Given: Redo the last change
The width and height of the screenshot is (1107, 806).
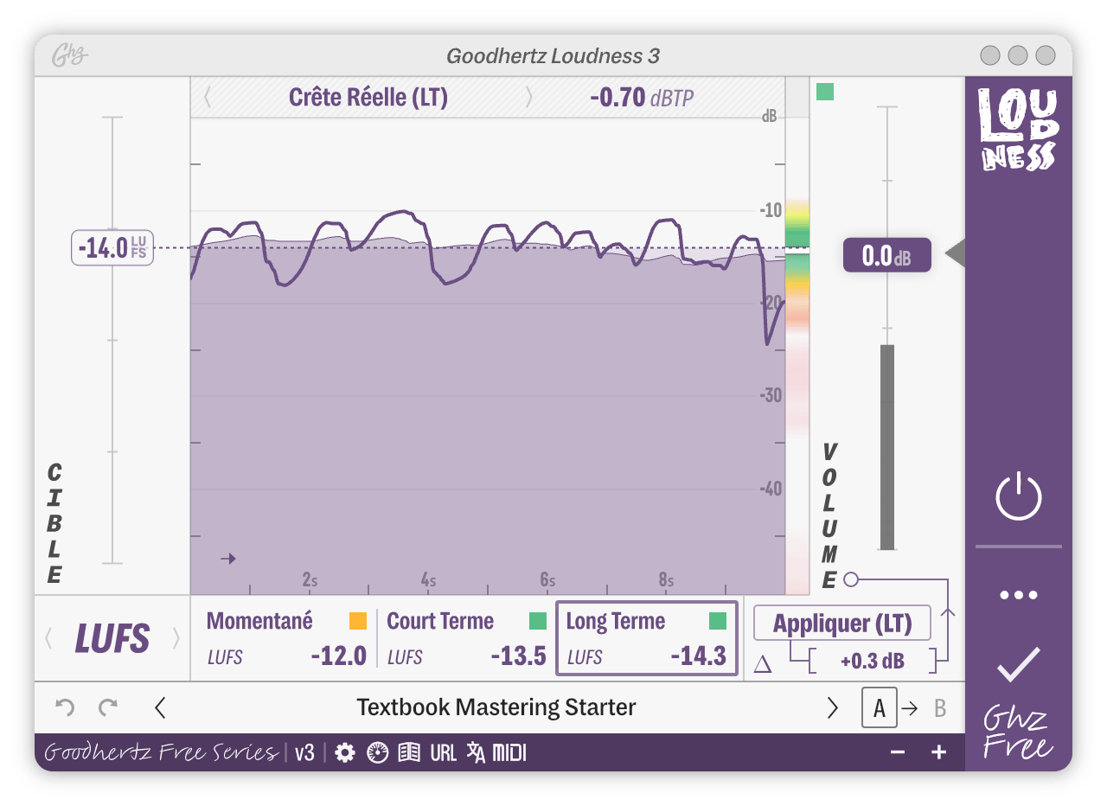Looking at the screenshot, I should [x=108, y=707].
